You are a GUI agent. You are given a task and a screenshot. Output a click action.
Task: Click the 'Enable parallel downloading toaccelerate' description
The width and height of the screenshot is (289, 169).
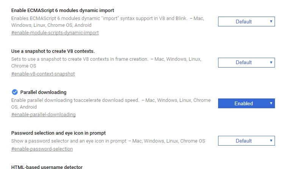click(x=76, y=100)
